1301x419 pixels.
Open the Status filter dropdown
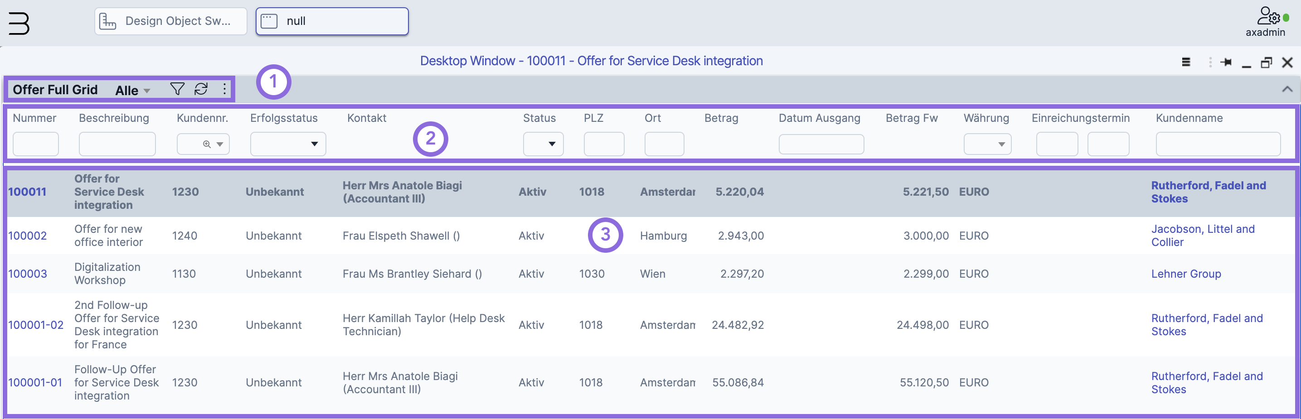click(x=543, y=144)
